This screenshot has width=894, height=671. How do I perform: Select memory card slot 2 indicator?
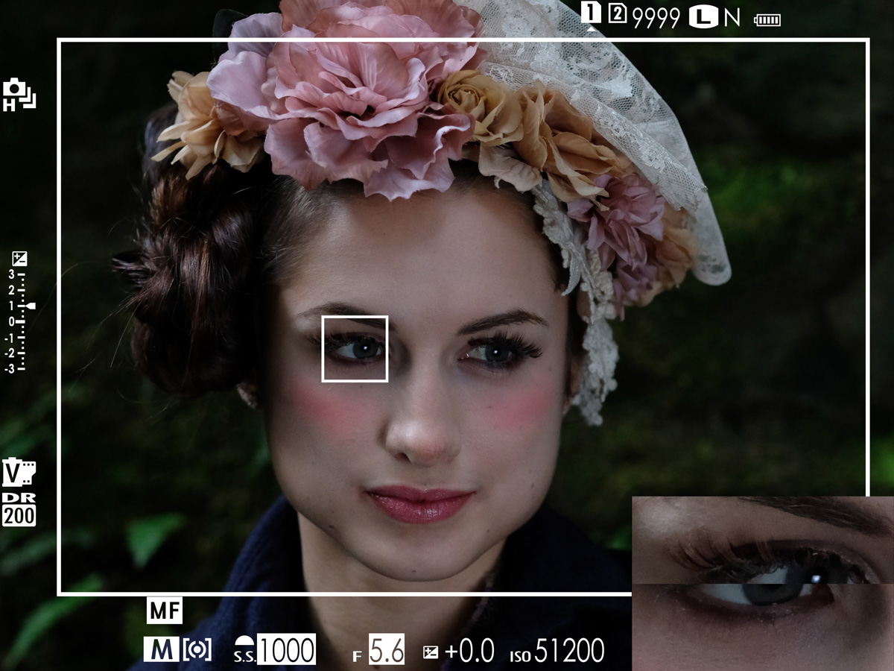point(617,14)
